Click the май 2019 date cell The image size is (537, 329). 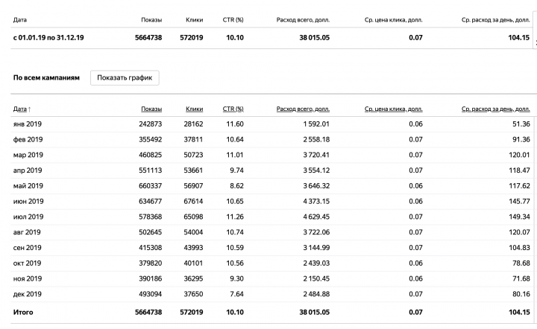[28, 186]
